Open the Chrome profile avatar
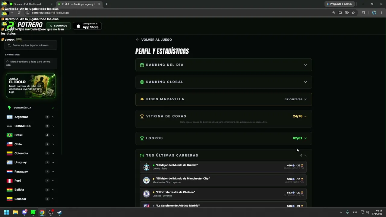The height and width of the screenshot is (217, 386). [374, 13]
